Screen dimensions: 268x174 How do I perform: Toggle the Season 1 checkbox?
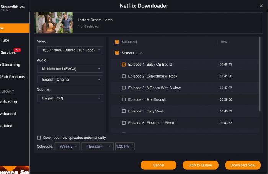tap(117, 53)
